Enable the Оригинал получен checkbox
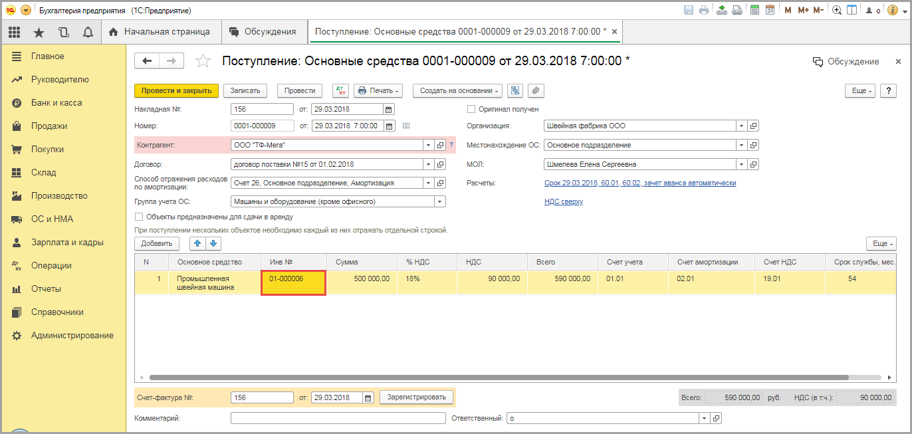 (x=471, y=110)
